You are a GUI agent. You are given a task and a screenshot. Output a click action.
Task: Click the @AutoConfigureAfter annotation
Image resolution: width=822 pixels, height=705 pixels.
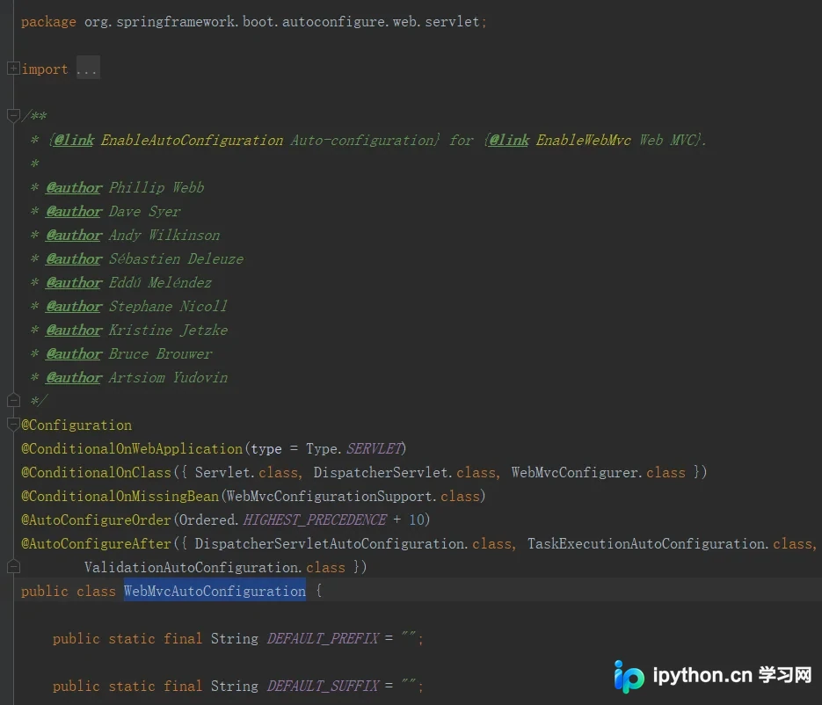[x=97, y=543]
